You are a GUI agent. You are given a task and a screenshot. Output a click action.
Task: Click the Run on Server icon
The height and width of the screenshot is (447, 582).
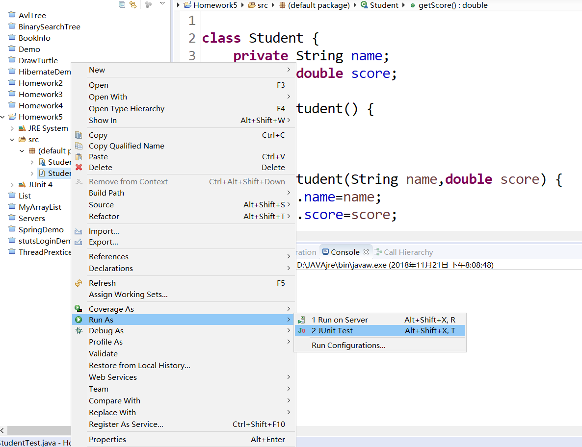(302, 320)
